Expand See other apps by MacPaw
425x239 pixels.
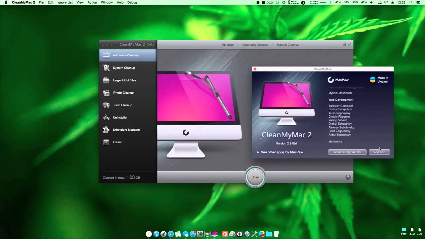pyautogui.click(x=280, y=152)
